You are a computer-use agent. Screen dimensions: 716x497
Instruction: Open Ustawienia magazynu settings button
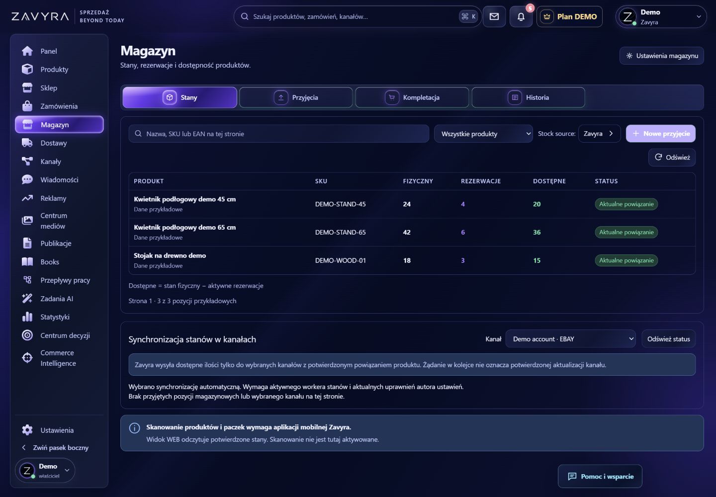[662, 56]
